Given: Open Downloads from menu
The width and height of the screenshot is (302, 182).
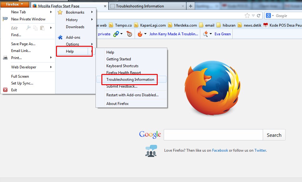Looking at the screenshot, I should (x=75, y=27).
